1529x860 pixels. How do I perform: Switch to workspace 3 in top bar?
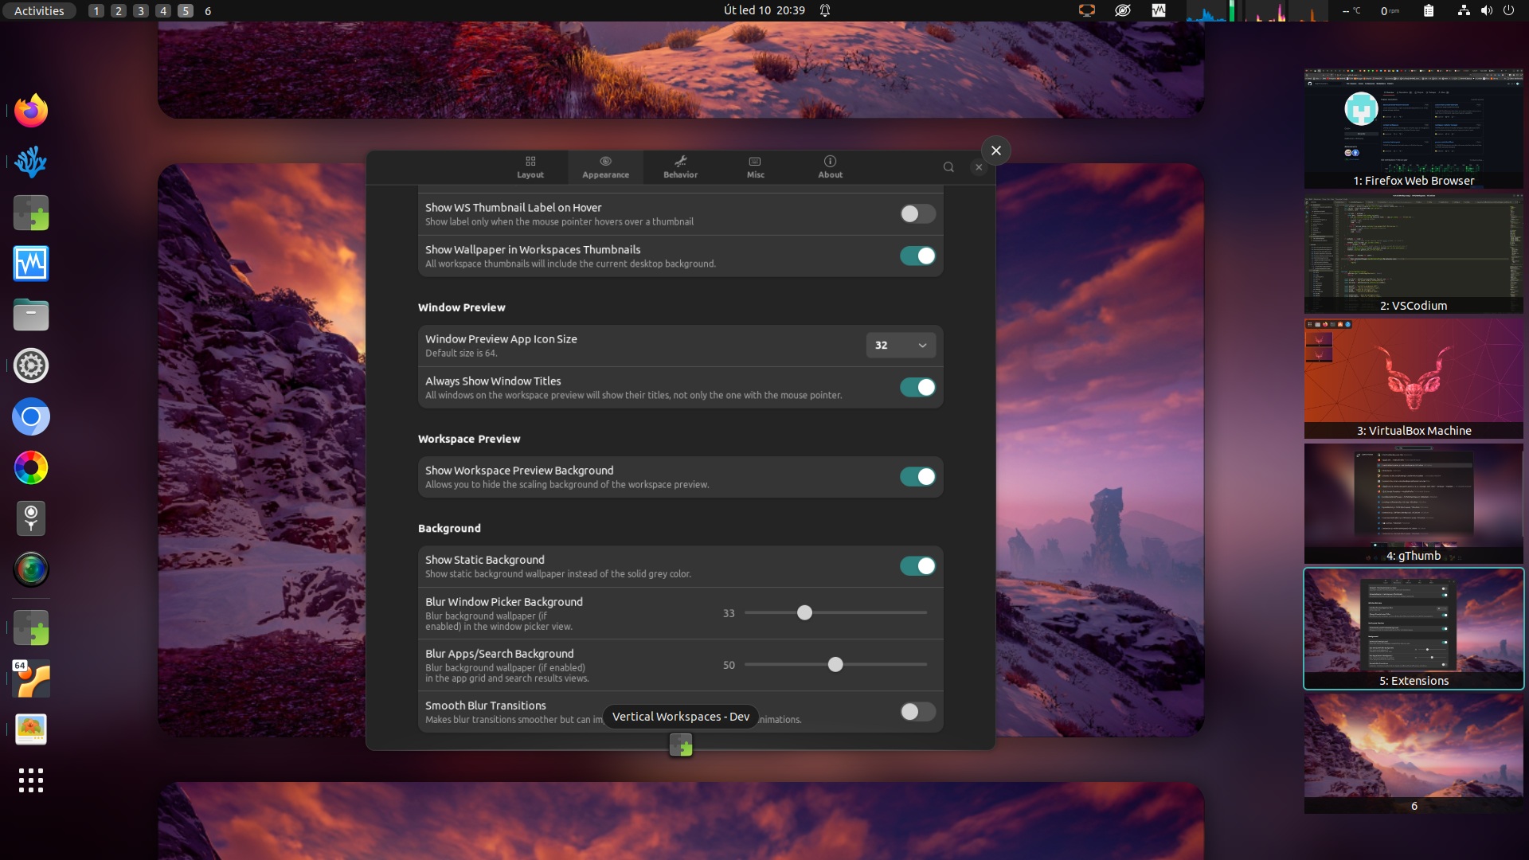(x=141, y=10)
